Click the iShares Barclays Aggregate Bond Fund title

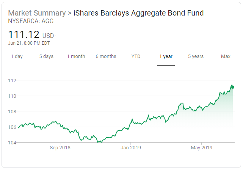tap(138, 13)
